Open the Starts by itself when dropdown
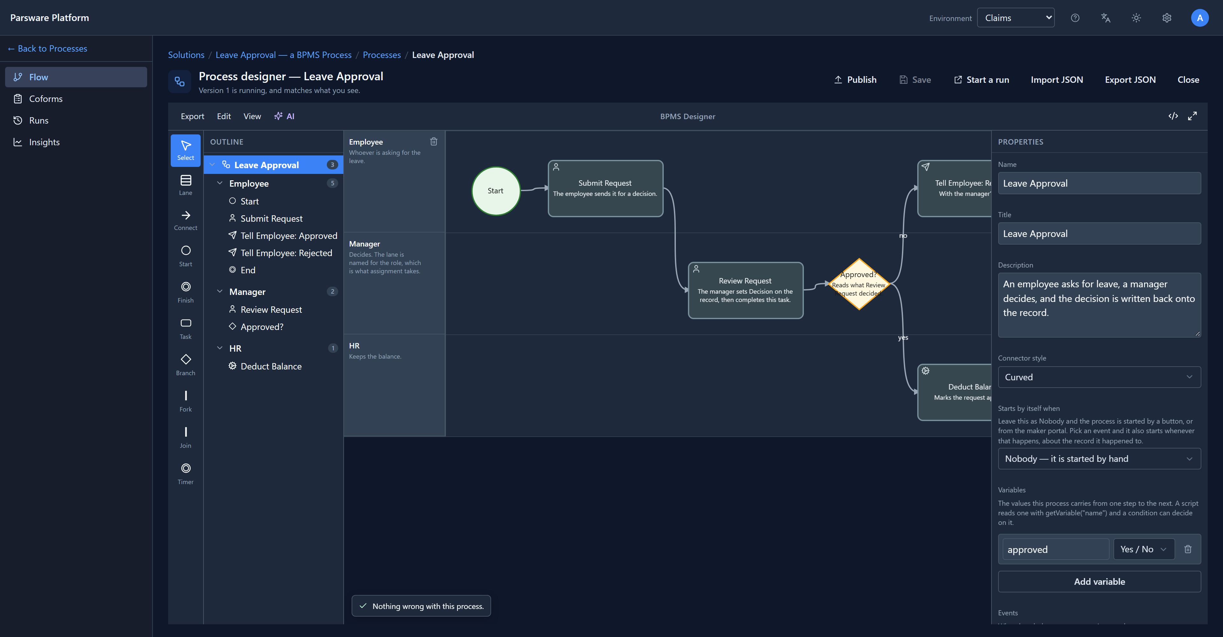This screenshot has width=1223, height=637. coord(1099,459)
